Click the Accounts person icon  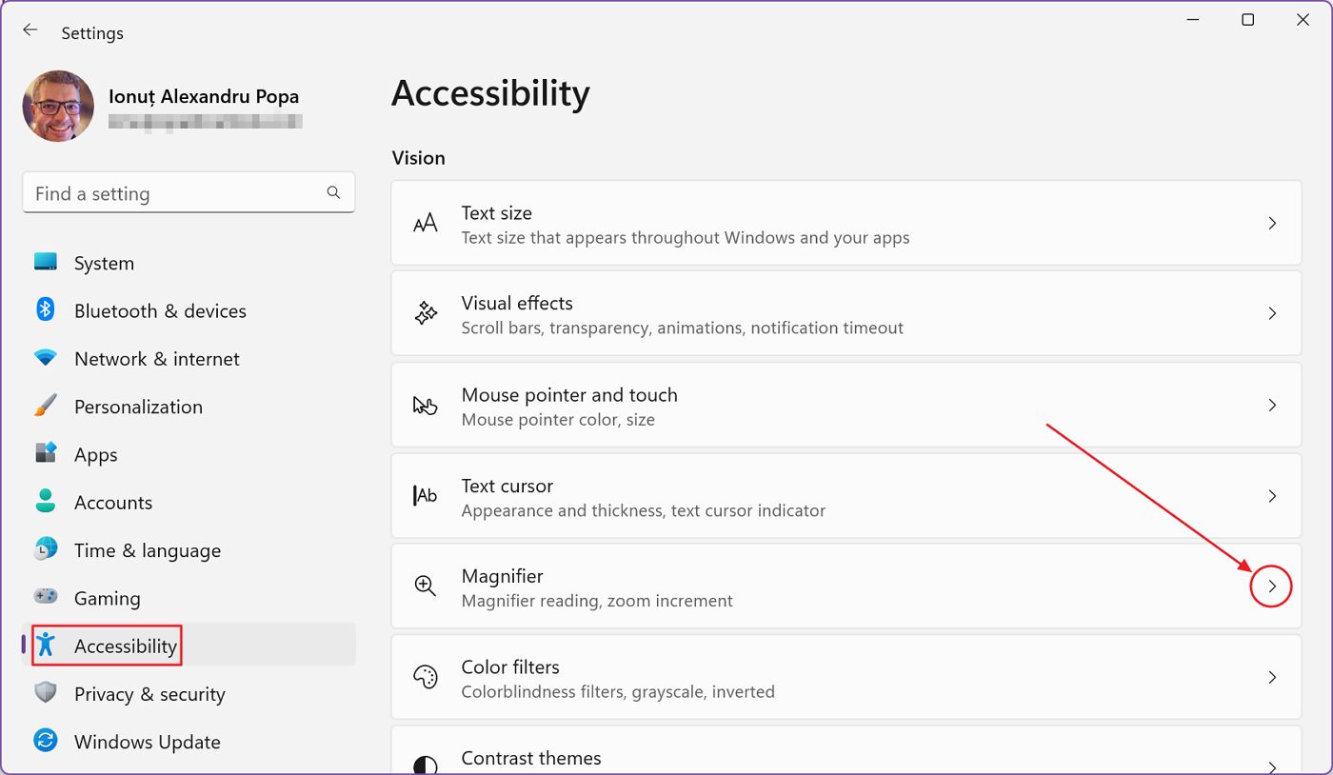click(x=46, y=501)
